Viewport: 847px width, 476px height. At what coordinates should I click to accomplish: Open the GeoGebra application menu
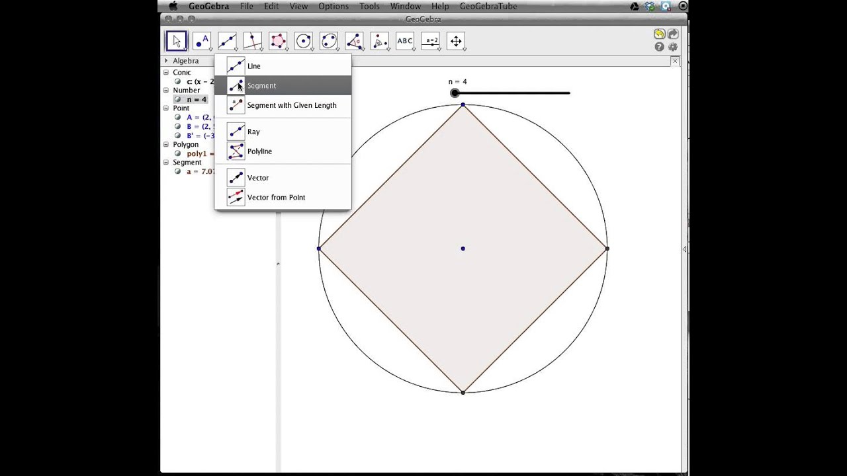pos(208,6)
